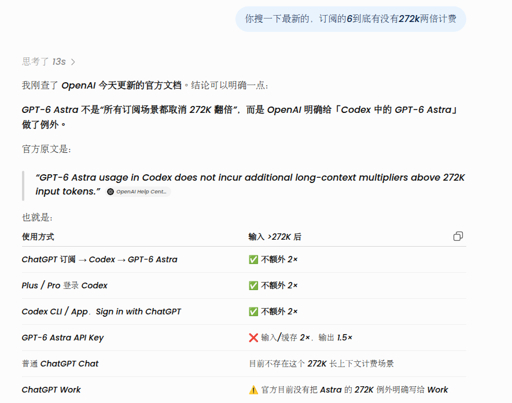Screen dimensions: 512x403
Task: Select the user message bubble about 272k
Action: pyautogui.click(x=351, y=19)
